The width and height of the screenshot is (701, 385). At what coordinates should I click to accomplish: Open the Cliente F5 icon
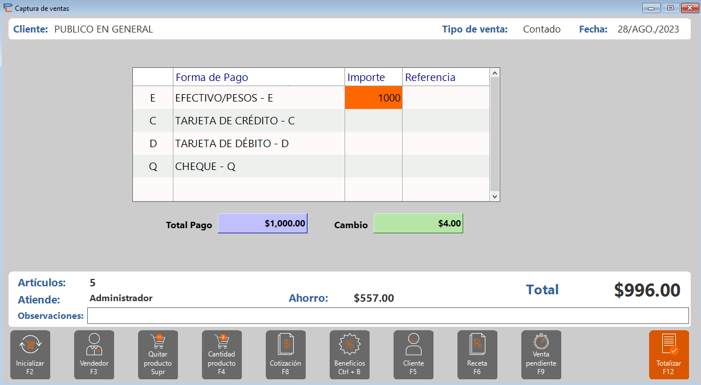pyautogui.click(x=413, y=355)
